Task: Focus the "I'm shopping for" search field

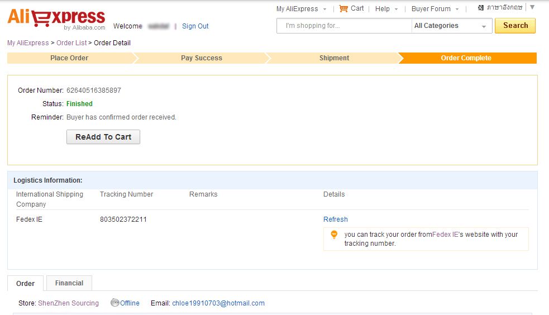Action: (344, 26)
